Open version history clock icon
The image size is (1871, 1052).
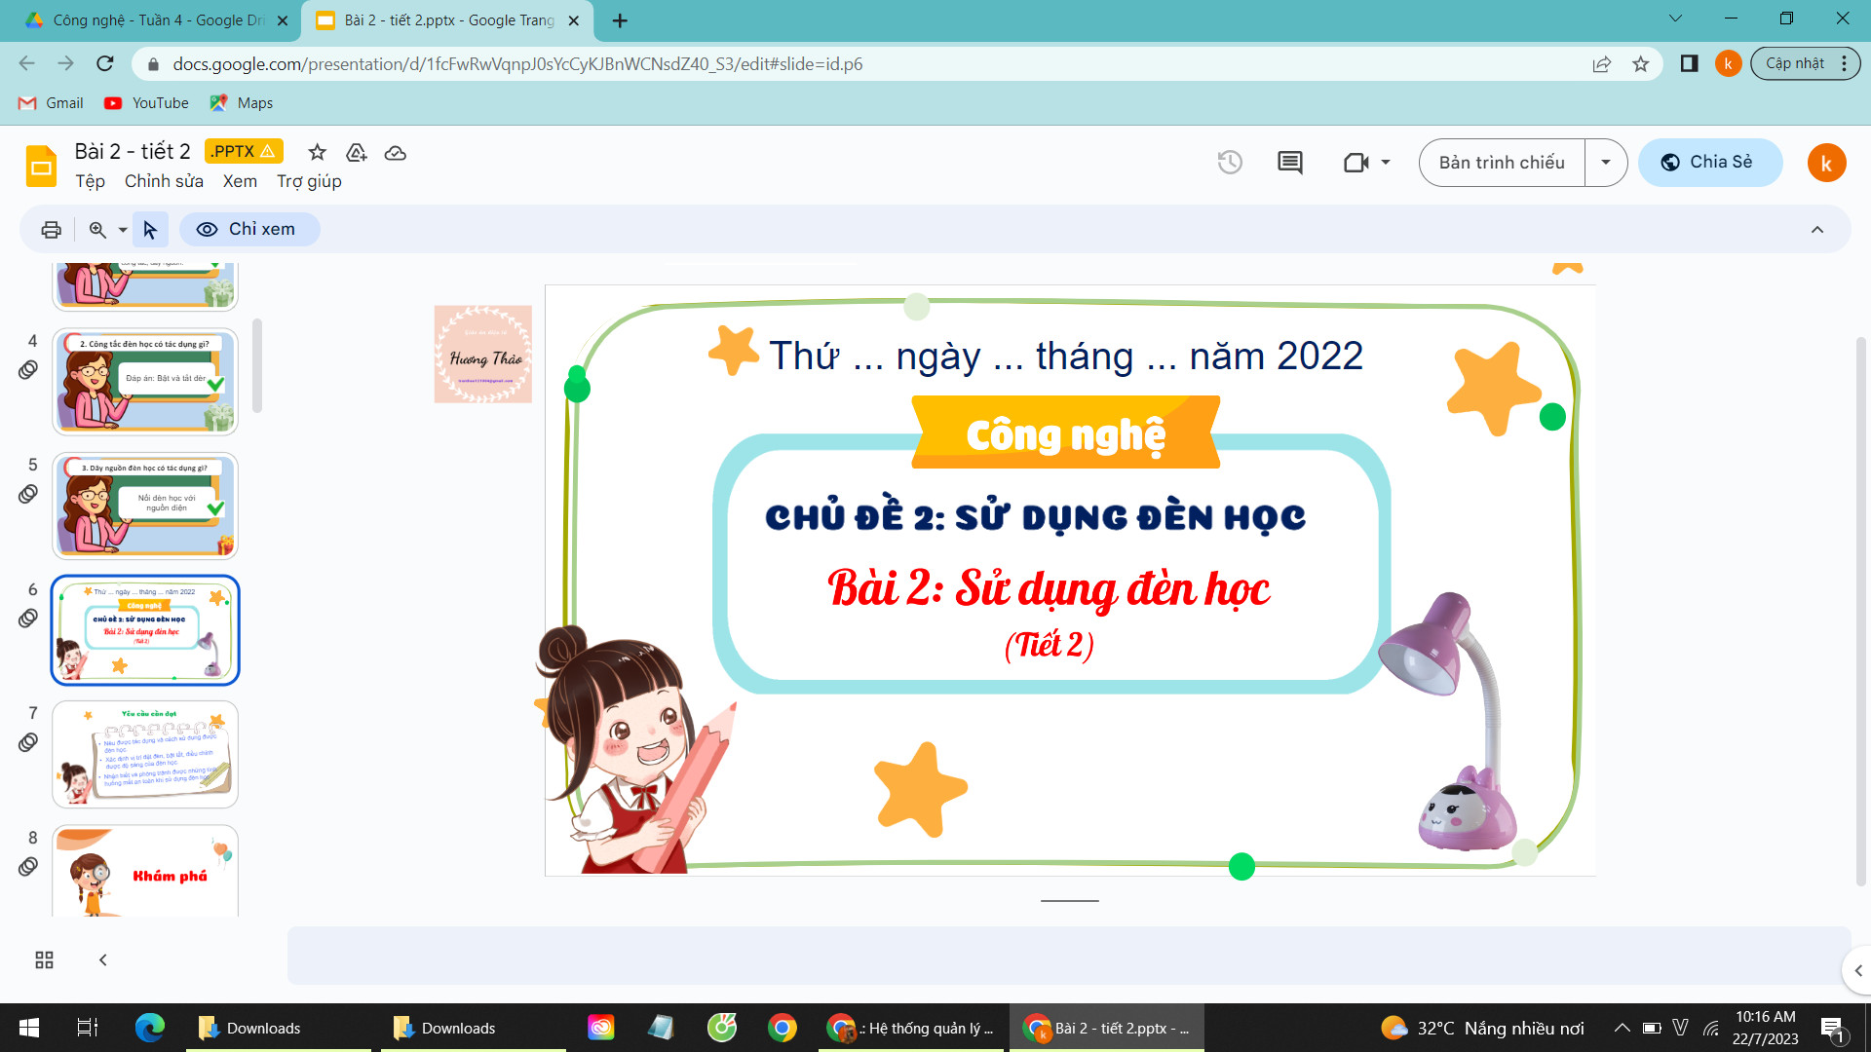coord(1230,163)
